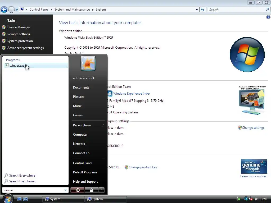
Task: Click the Black Edition 2009 monitor image
Action: tap(252, 100)
